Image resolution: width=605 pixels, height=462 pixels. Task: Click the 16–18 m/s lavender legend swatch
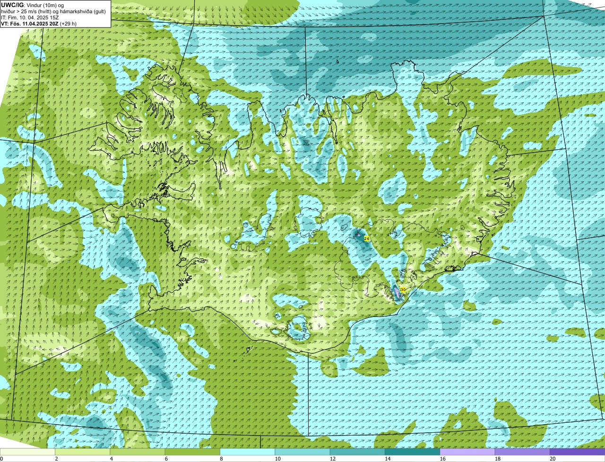[467, 452]
